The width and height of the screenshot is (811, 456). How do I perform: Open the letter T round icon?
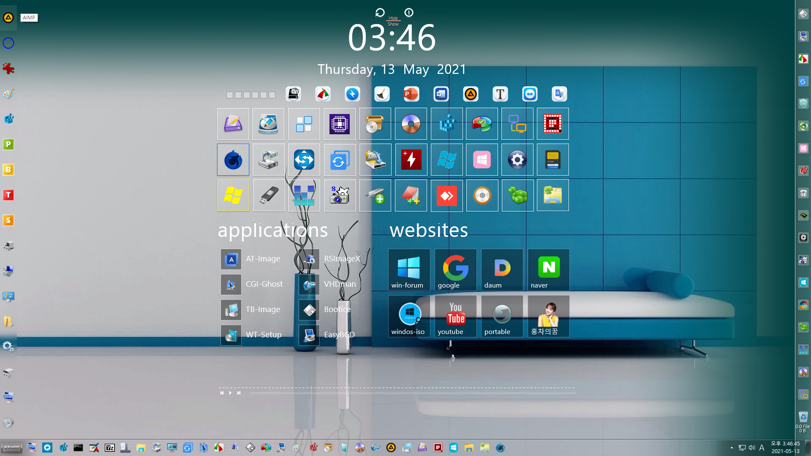(500, 94)
